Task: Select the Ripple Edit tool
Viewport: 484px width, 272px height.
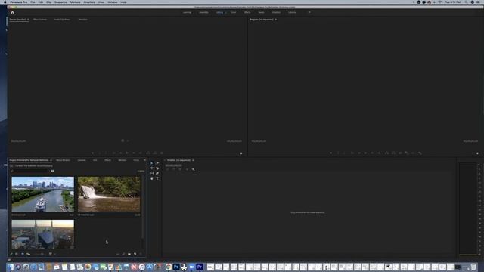Action: [151, 168]
